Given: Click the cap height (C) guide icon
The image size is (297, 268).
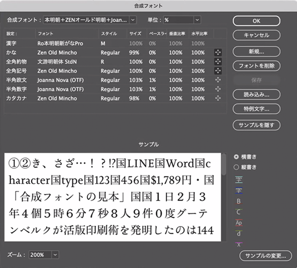Looking at the screenshot, I should 239,212.
